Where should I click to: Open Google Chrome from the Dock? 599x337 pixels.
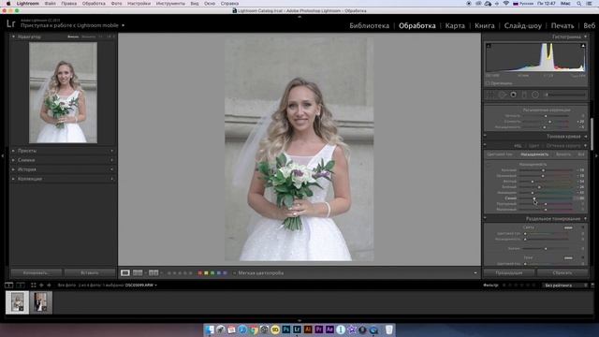pos(254,330)
